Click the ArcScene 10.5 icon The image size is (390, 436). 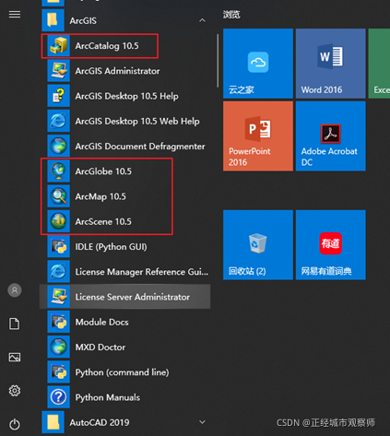[59, 221]
